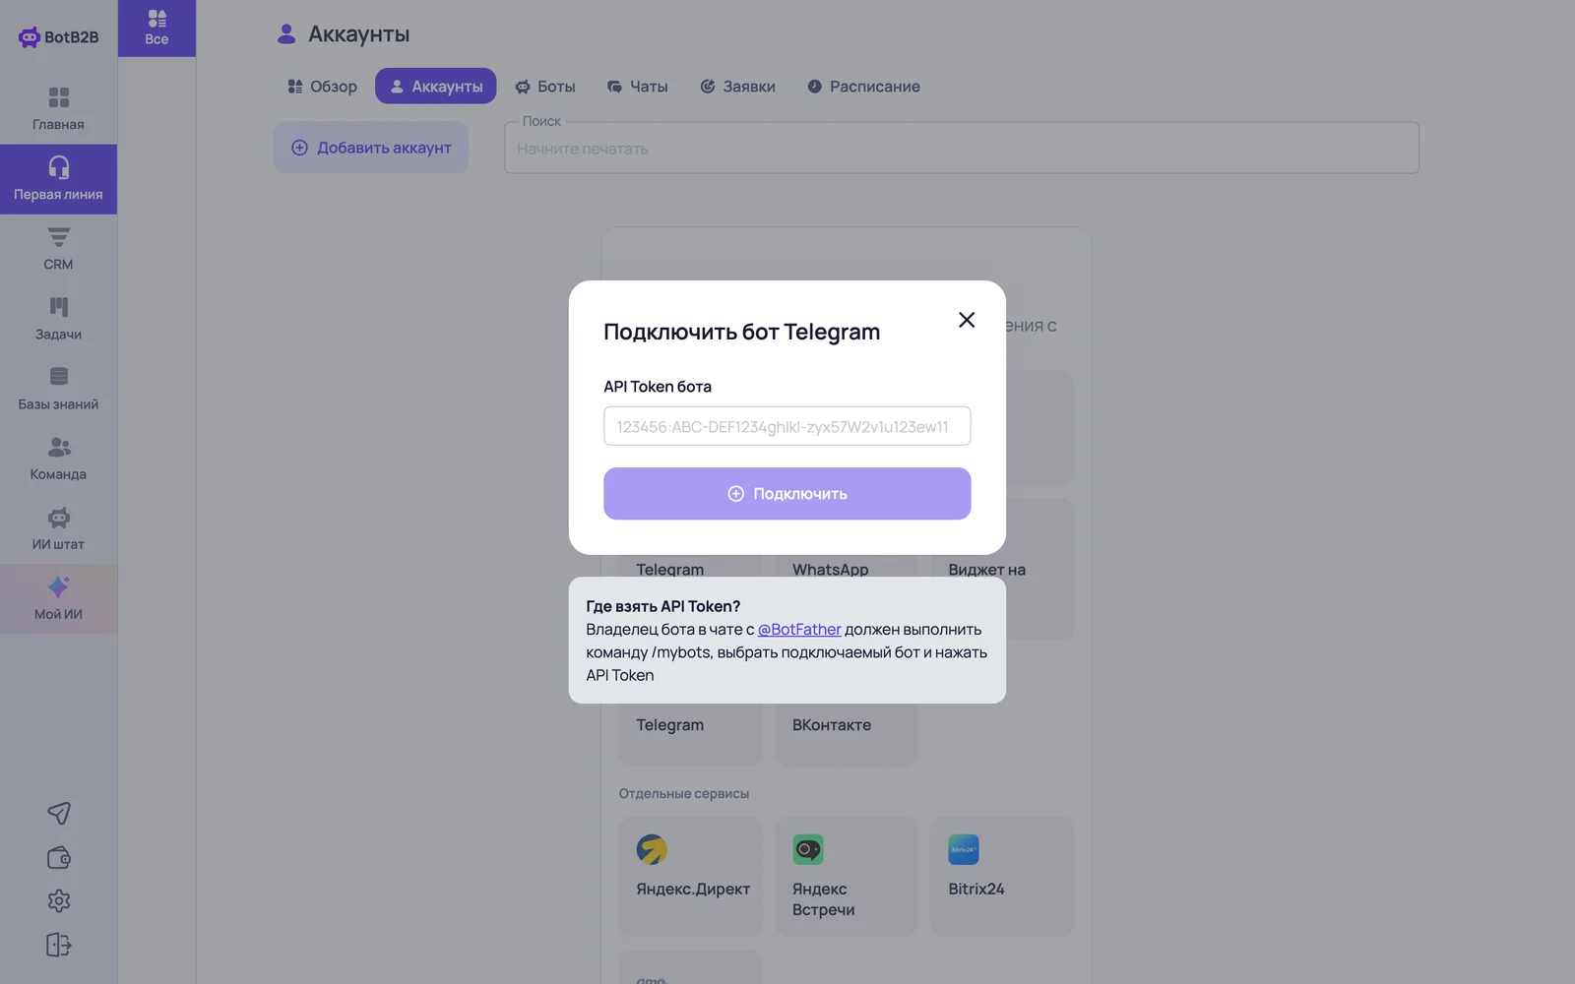This screenshot has width=1575, height=984.
Task: Open ИИ штат in the sidebar
Action: pyautogui.click(x=58, y=528)
